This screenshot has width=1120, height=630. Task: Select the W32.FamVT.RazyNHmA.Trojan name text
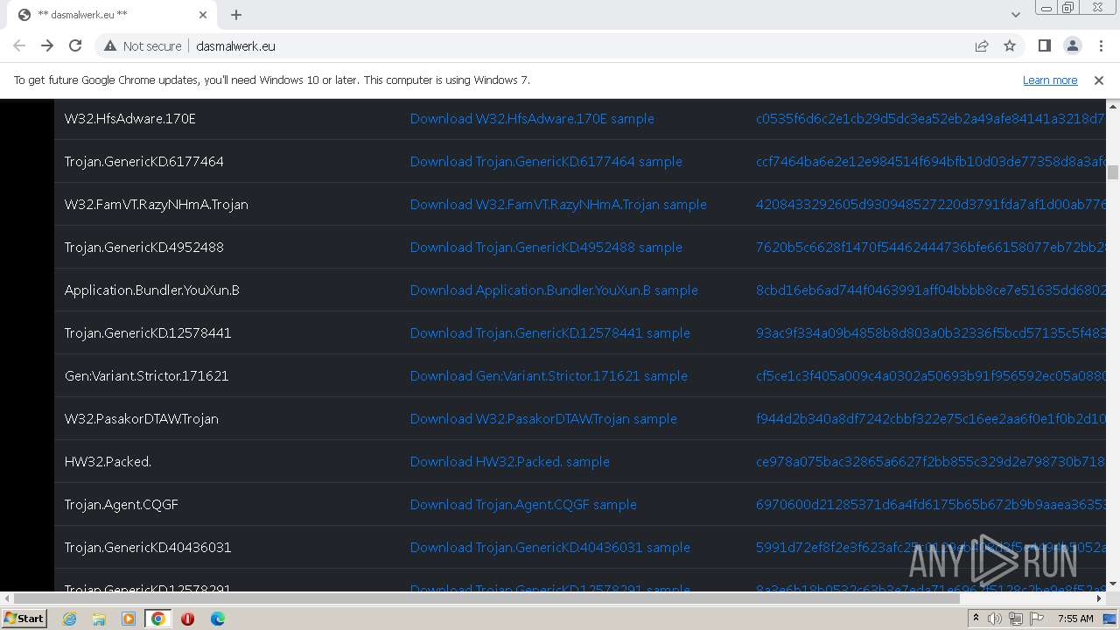157,204
